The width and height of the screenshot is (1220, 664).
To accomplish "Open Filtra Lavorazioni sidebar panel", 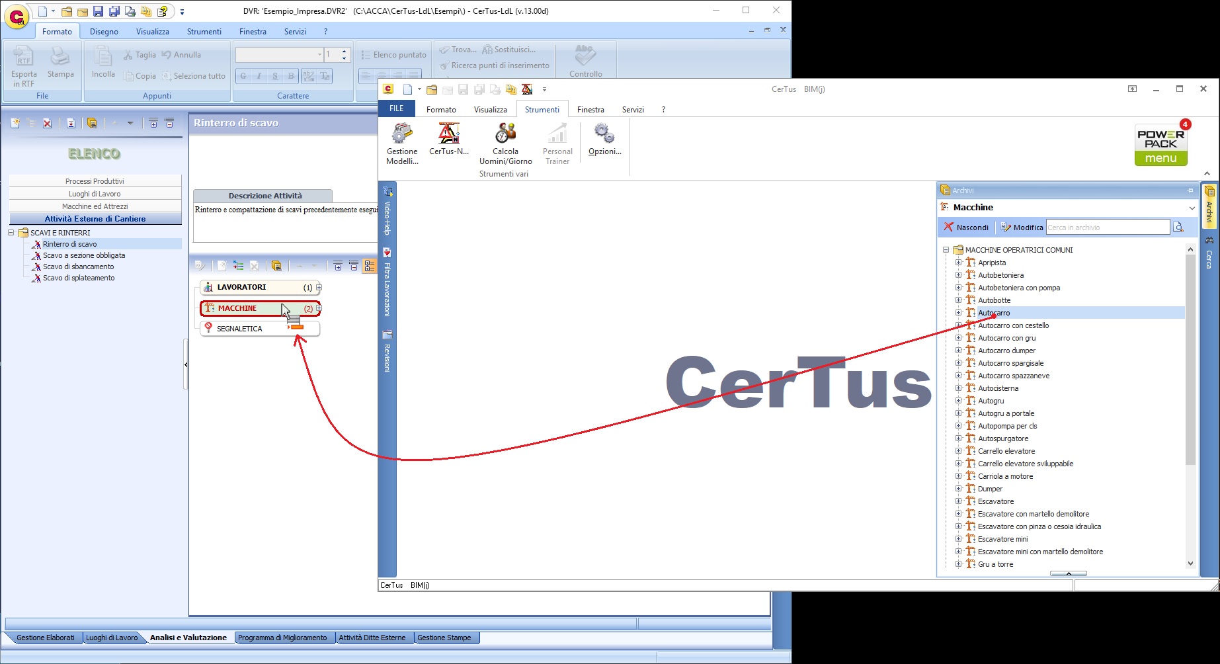I will click(387, 282).
